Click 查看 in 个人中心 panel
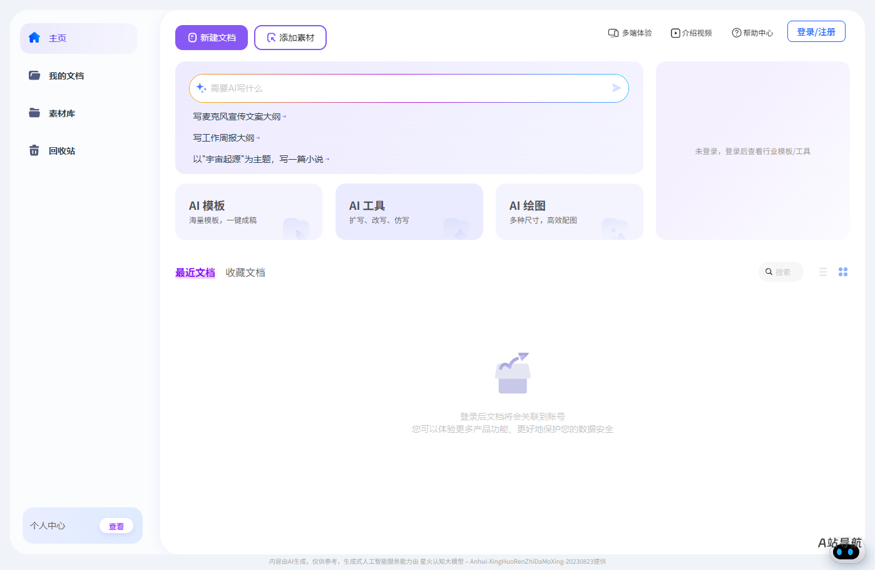Image resolution: width=875 pixels, height=570 pixels. coord(116,526)
